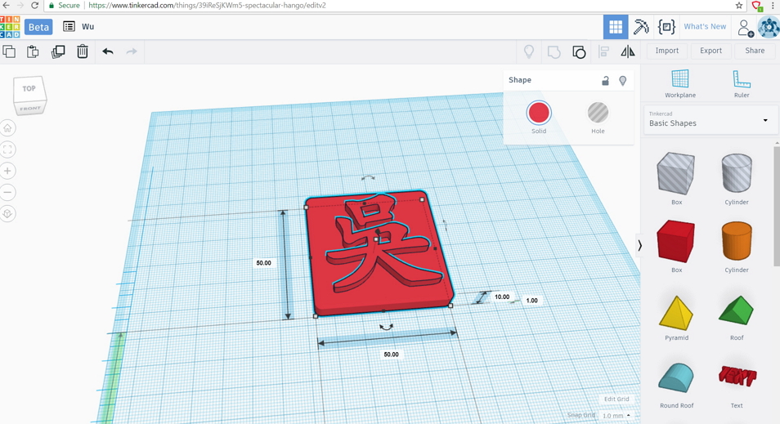Image resolution: width=780 pixels, height=424 pixels.
Task: Switch to orthographic view cube icon
Action: coord(7,214)
